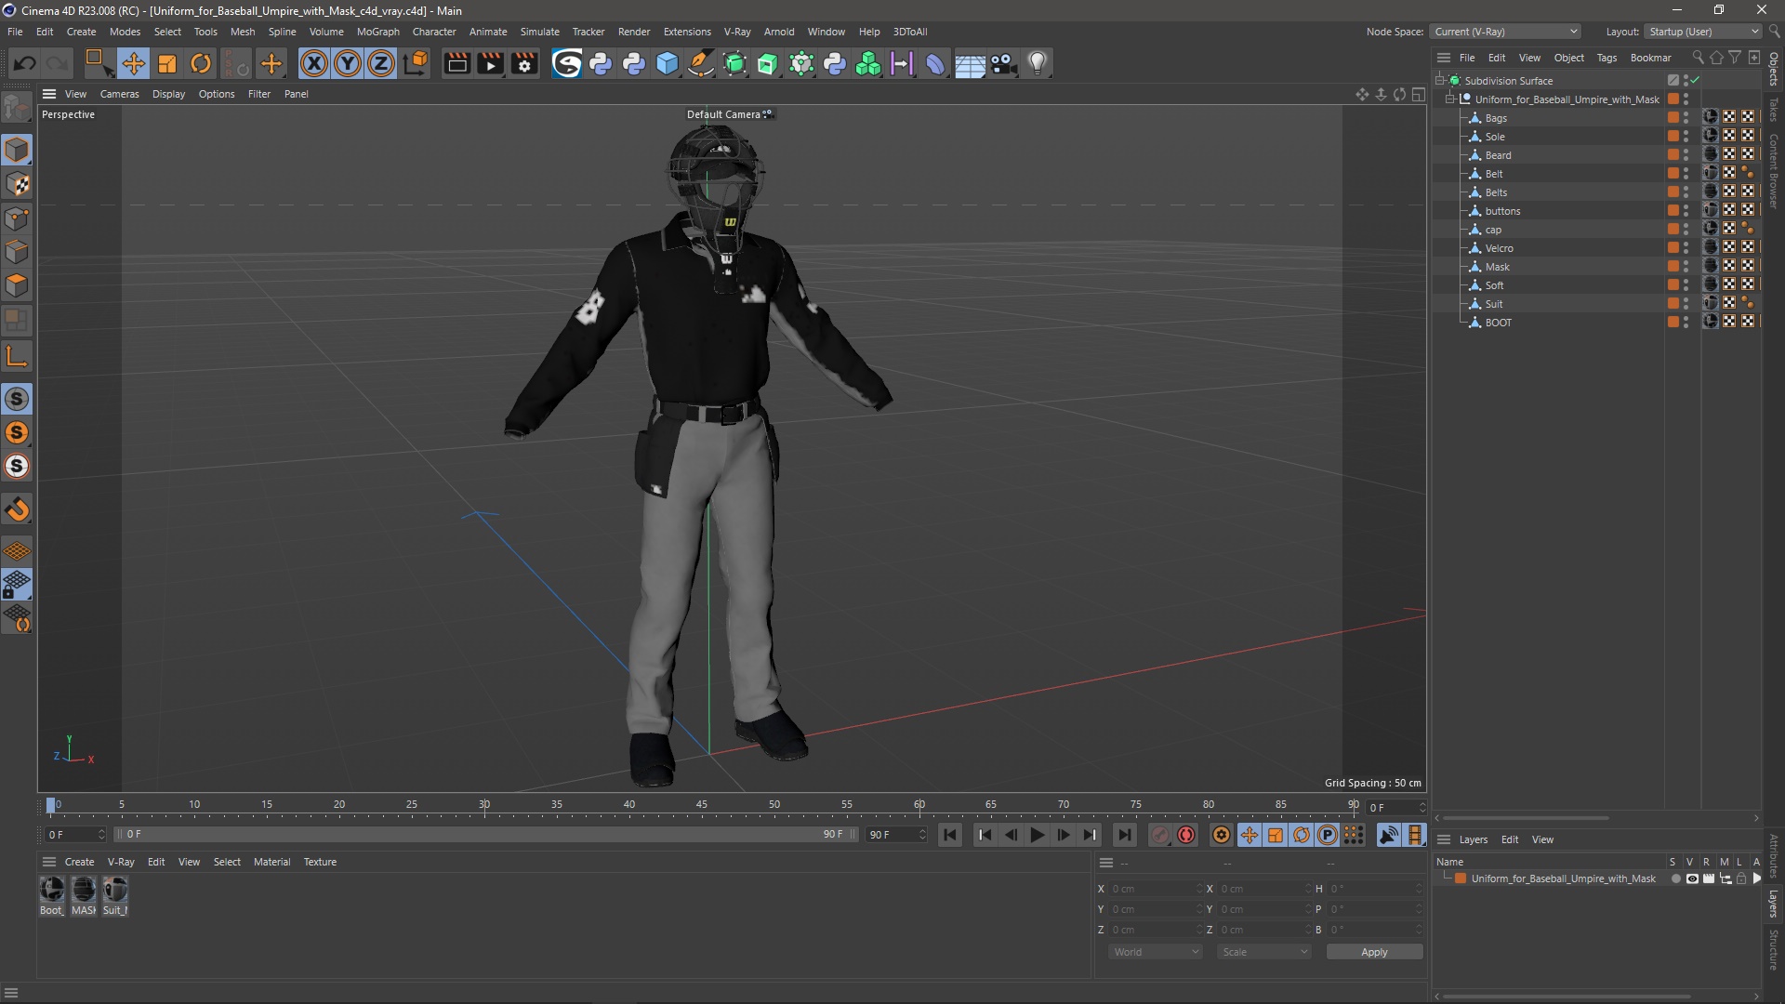Select the BOOT object
This screenshot has height=1004, width=1785.
[x=1498, y=323]
